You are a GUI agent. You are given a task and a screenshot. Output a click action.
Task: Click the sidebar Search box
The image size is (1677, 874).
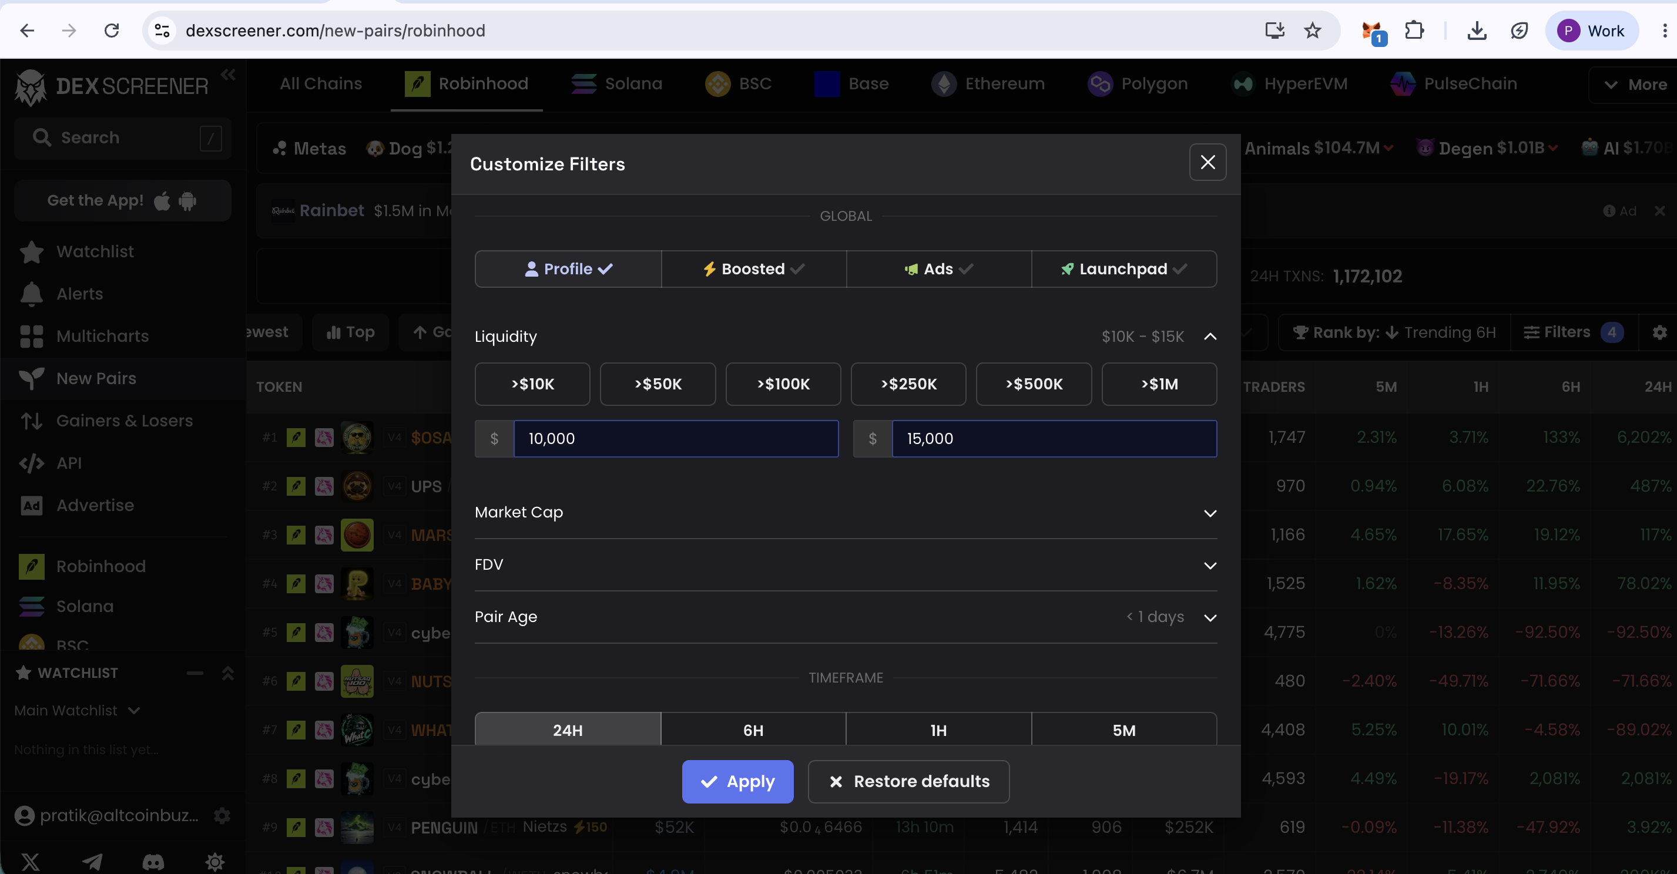click(123, 138)
